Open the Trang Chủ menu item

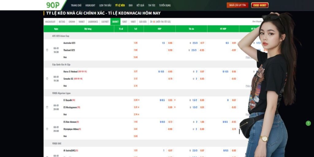(x=76, y=5)
